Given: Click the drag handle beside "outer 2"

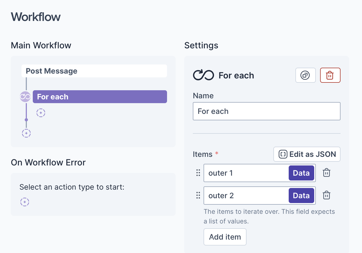Looking at the screenshot, I should click(198, 195).
